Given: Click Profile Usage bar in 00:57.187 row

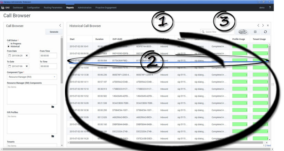Looking at the screenshot, I should point(240,82).
